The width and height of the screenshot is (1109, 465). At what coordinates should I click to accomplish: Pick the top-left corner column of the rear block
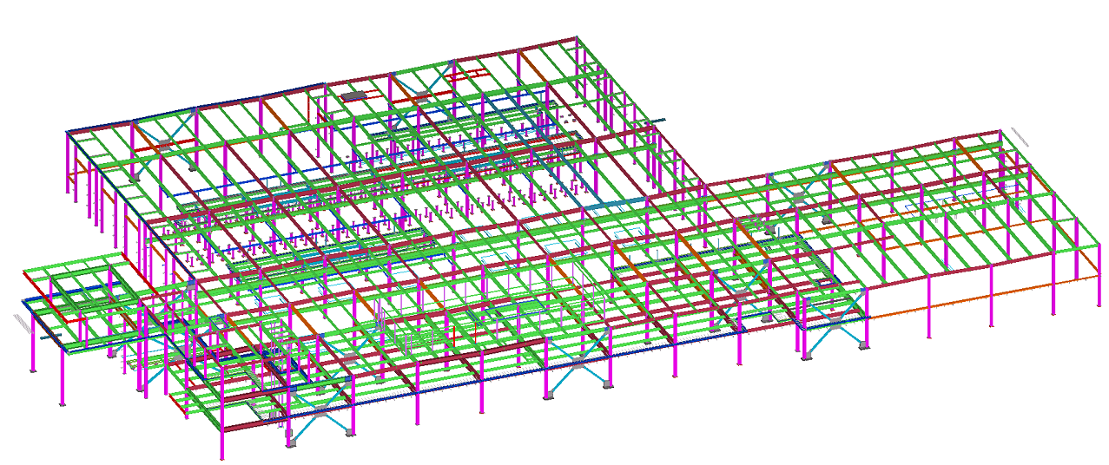[x=68, y=161]
